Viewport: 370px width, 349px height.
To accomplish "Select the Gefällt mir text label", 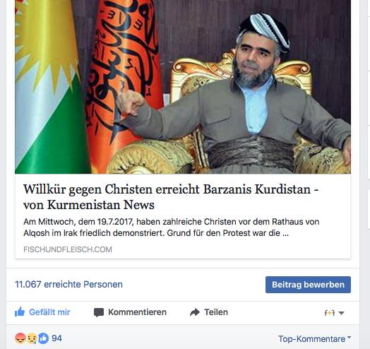I will (49, 312).
